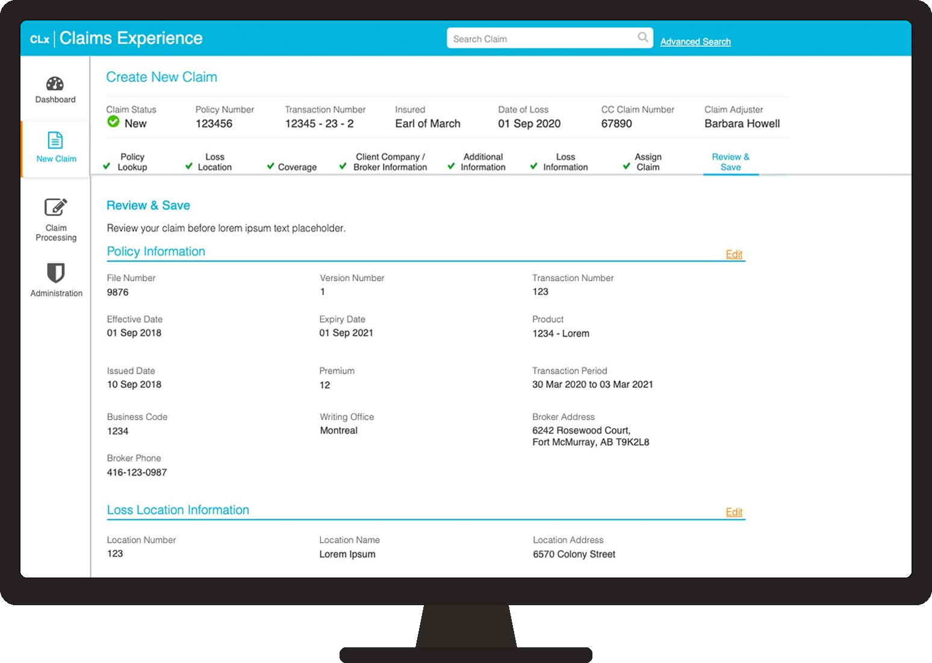
Task: Select the Review & Save step
Action: point(731,162)
